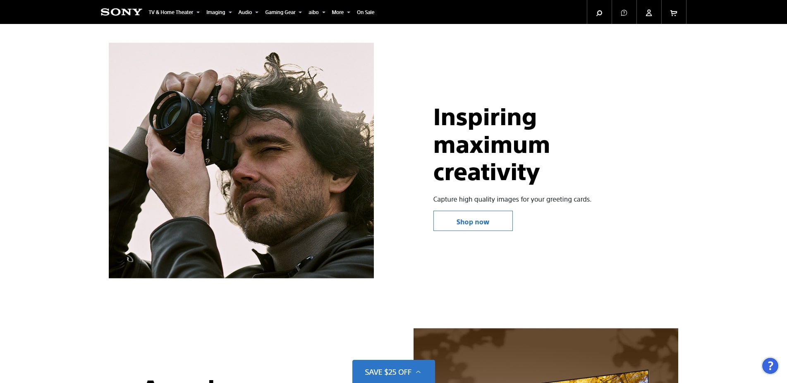This screenshot has height=383, width=787.
Task: Expand the More dropdown arrow
Action: [349, 12]
